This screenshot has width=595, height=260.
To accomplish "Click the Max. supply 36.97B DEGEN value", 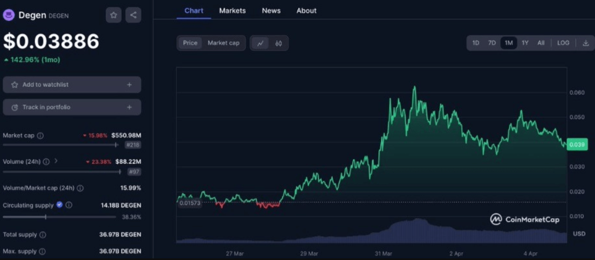I will (120, 251).
